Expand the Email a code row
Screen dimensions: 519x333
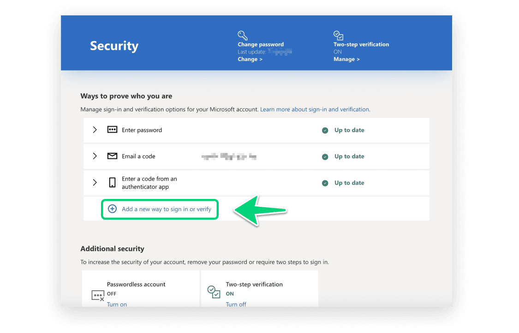(x=95, y=156)
